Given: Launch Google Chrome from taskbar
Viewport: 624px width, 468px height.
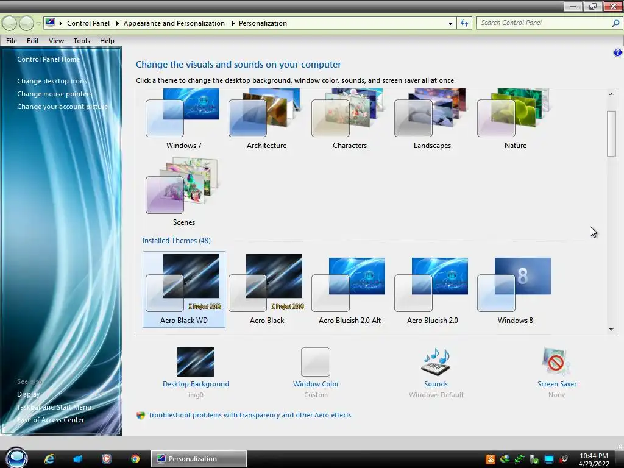Looking at the screenshot, I should coord(135,459).
